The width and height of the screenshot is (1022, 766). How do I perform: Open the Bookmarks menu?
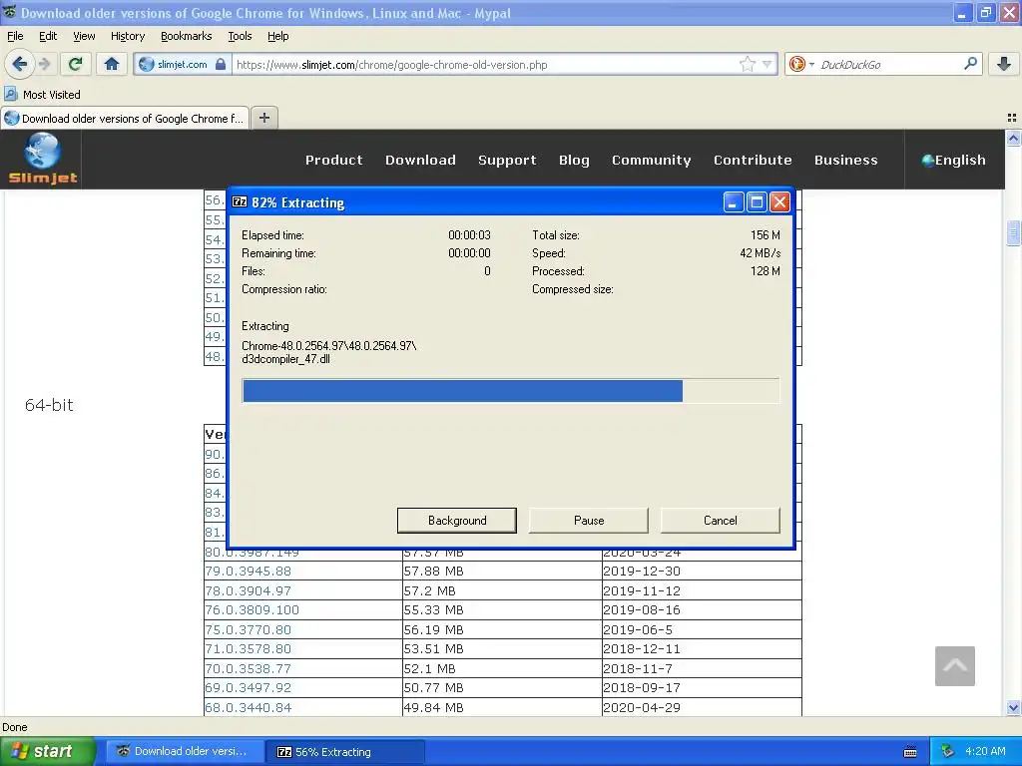(x=187, y=36)
